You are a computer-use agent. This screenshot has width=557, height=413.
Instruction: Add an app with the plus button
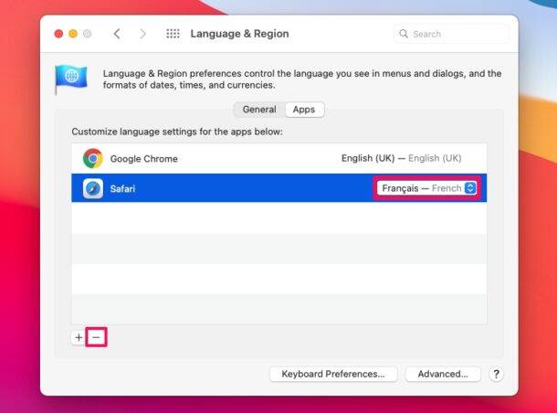79,337
